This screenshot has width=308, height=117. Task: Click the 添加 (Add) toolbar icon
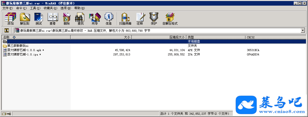tap(10, 17)
